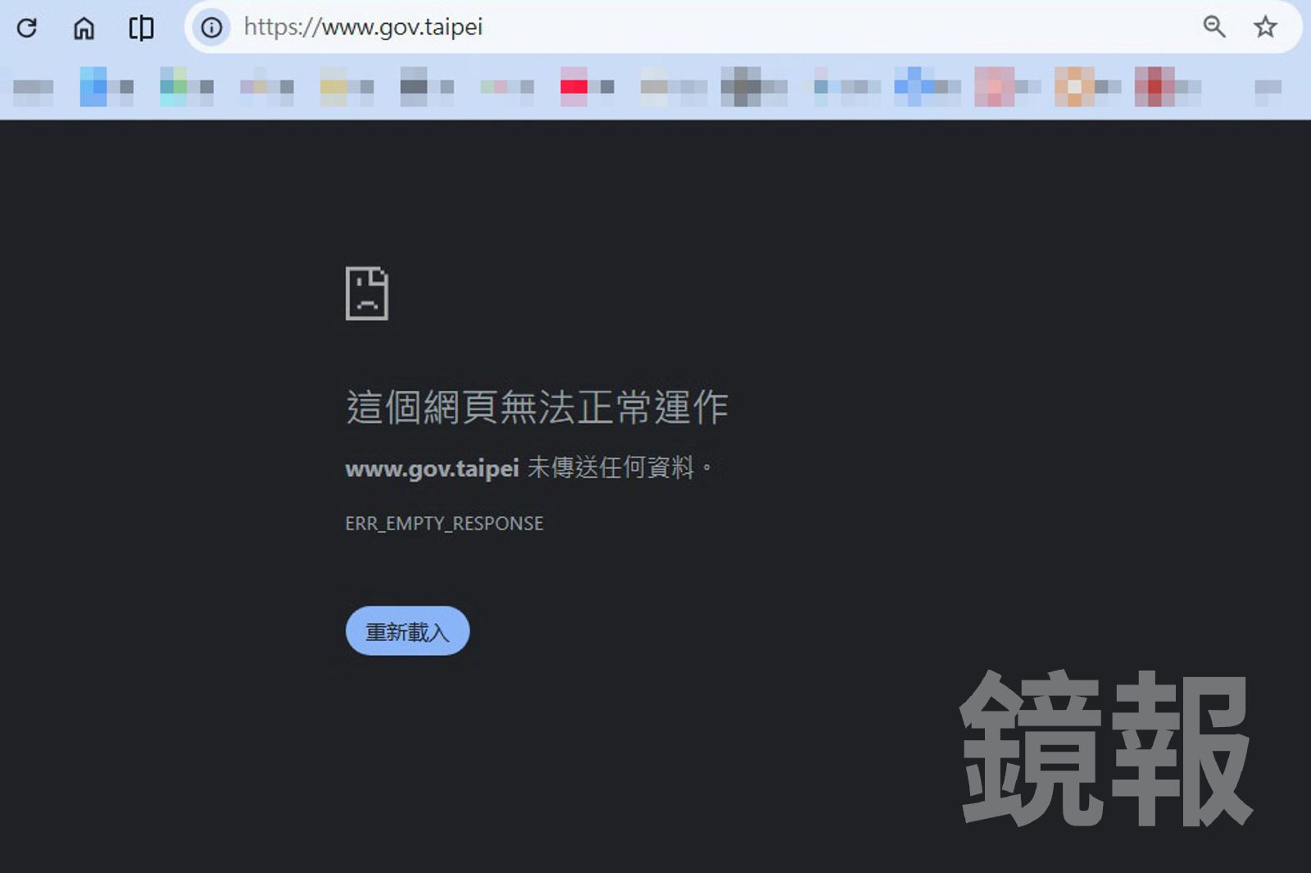Open the browser home page icon
1311x873 pixels.
(x=84, y=28)
